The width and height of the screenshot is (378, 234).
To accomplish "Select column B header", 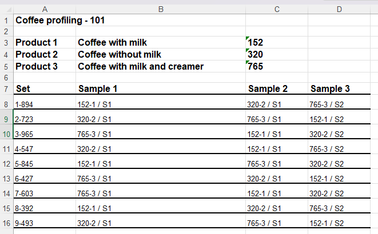I will 160,9.
